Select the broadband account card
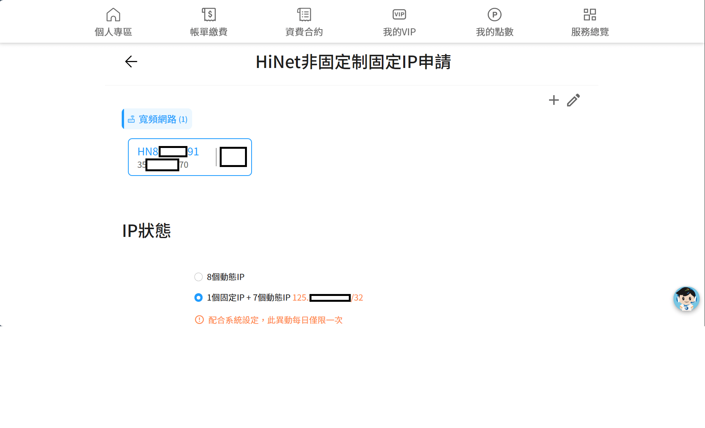The image size is (705, 428). pos(190,157)
